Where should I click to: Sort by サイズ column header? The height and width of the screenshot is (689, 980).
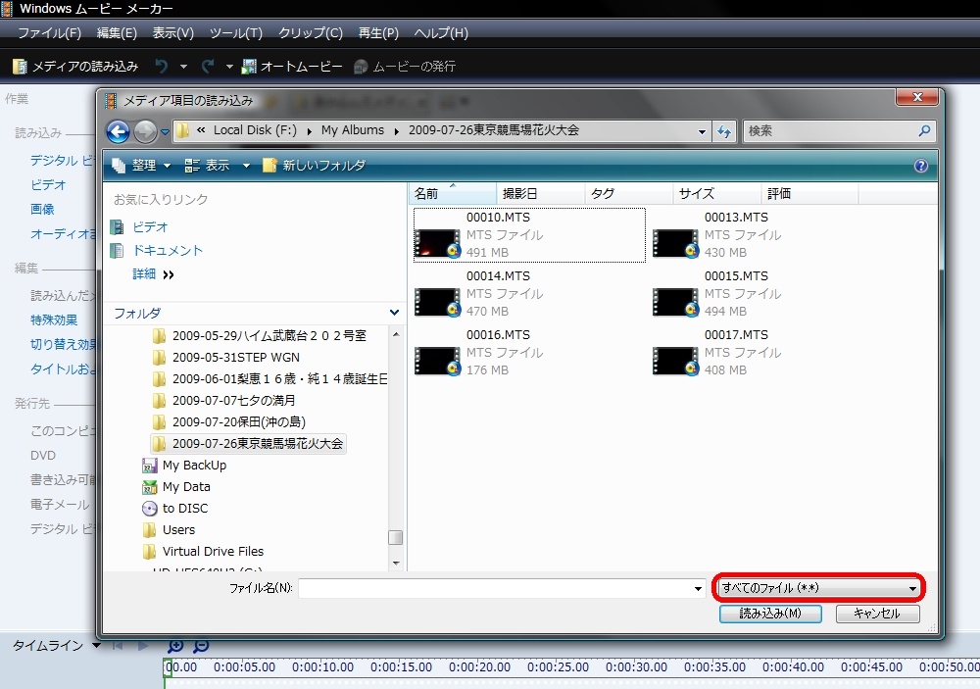[x=717, y=194]
